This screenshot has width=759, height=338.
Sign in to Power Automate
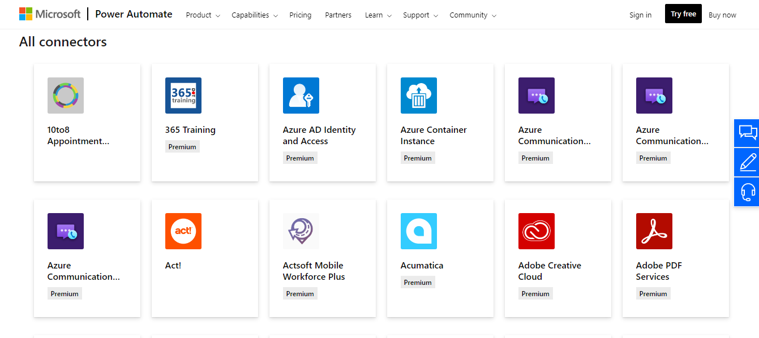tap(640, 15)
